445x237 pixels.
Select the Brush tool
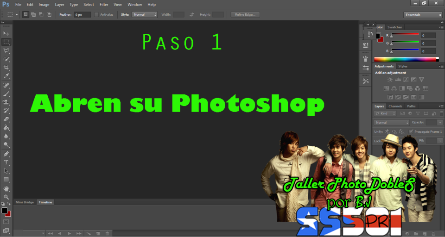point(6,94)
